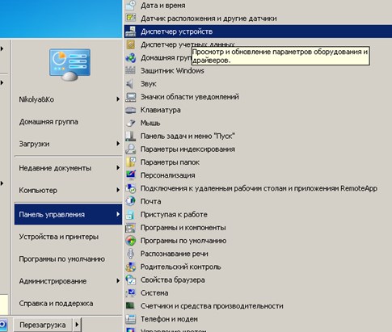This screenshot has height=332, width=392.
Task: Open Справка и поддержка from Start menu
Action: tap(68, 303)
